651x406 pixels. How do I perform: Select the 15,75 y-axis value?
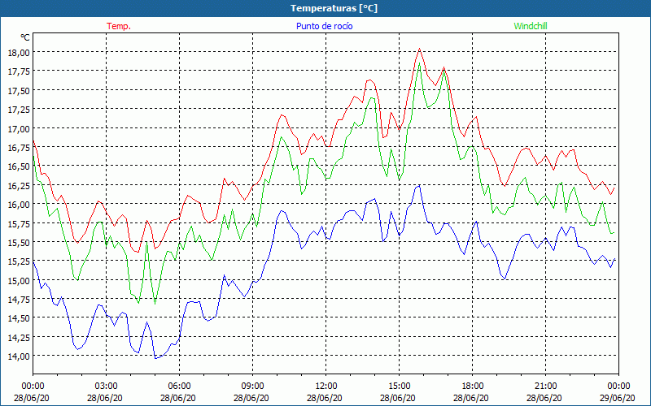(19, 223)
